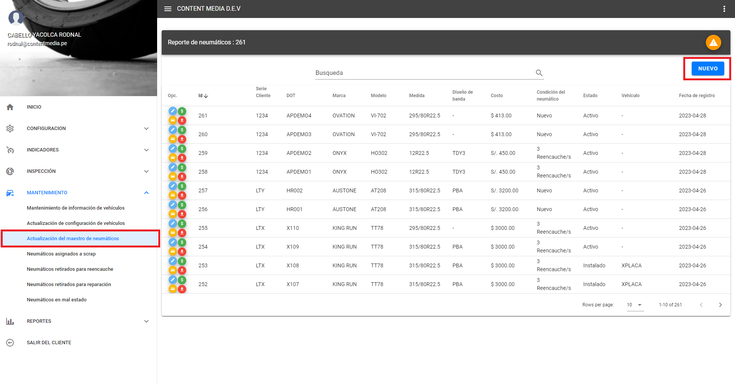Screen dimensions: 735x384
Task: Expand the REPORTES menu section
Action: (146, 321)
